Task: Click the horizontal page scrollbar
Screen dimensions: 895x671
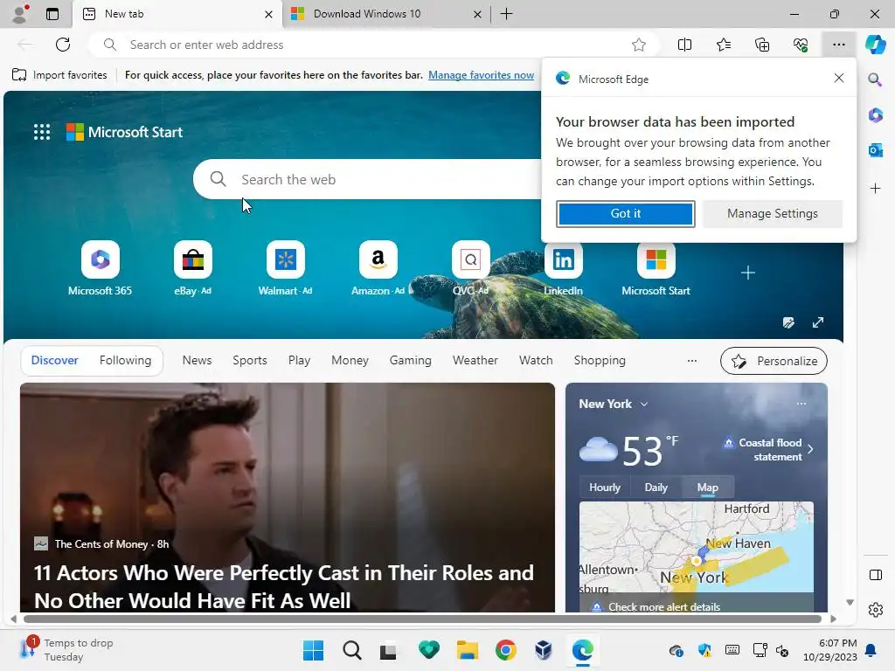Action: point(422,619)
